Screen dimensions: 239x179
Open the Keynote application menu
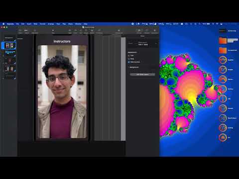click(x=10, y=24)
